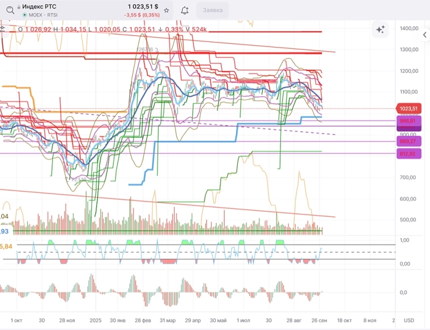430x330 pixels.
Task: Click the Индекс РТС instrument title
Action: click(x=39, y=7)
